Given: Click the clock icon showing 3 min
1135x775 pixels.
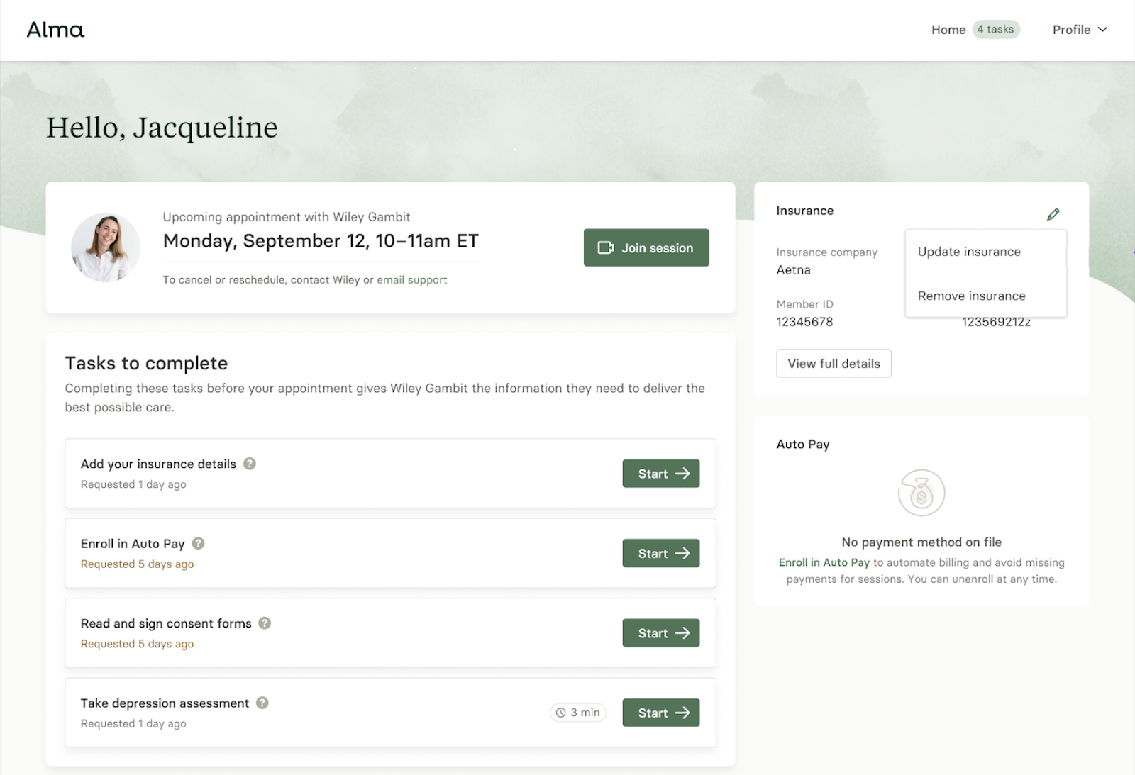Looking at the screenshot, I should coord(560,712).
